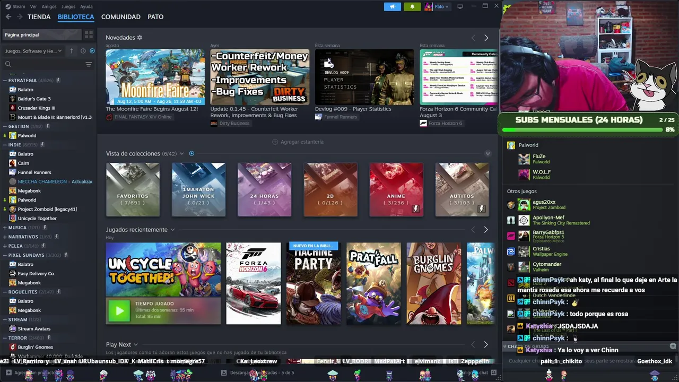679x382 pixels.
Task: Collapse the PIXEL SUNDAYS collection
Action: 5,255
